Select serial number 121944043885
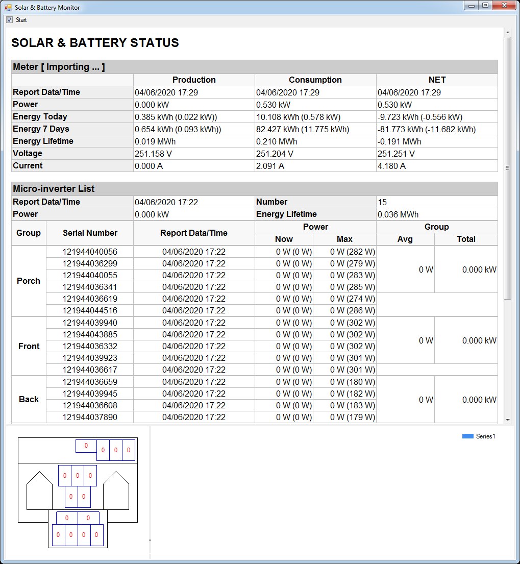 90,334
